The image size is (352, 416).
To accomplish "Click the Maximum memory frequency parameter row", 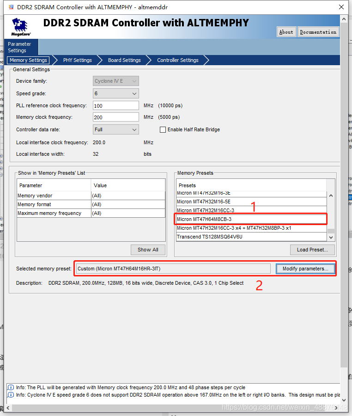I will click(x=54, y=213).
